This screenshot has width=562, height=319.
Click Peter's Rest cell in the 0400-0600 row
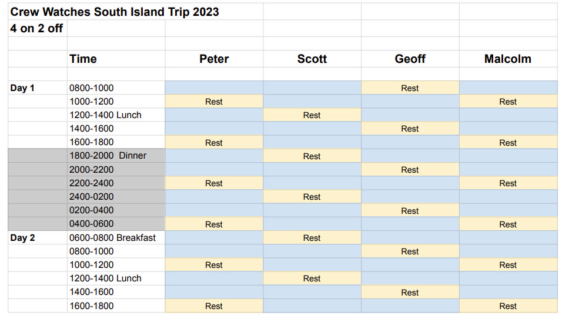[x=214, y=224]
